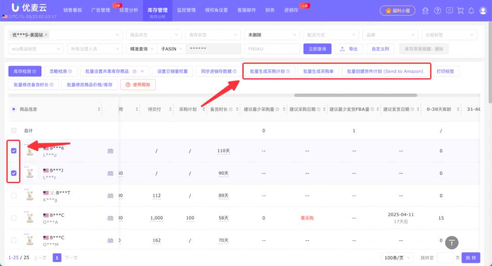The height and width of the screenshot is (266, 492).
Task: Click the 立即查询 search button
Action: click(317, 48)
